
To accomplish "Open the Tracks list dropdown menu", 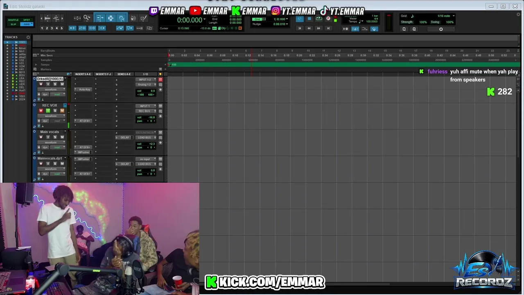I will pos(28,37).
